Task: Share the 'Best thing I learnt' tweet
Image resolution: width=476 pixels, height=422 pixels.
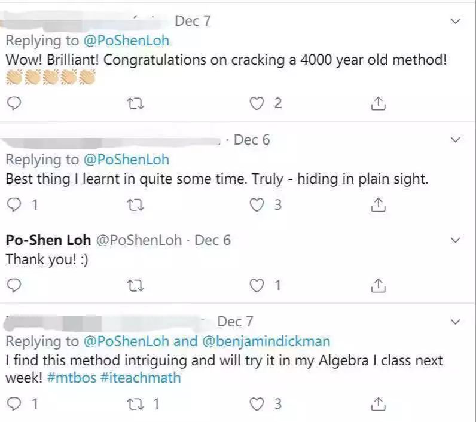Action: pos(378,205)
